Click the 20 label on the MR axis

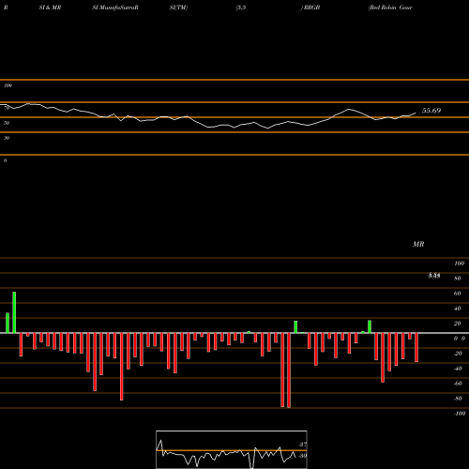458,324
